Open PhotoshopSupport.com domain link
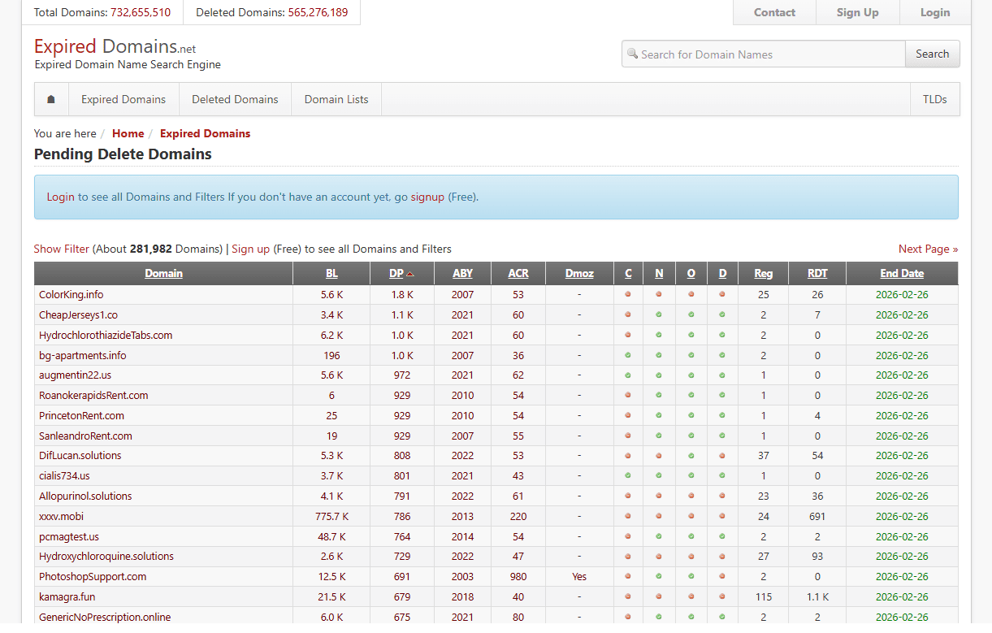This screenshot has width=992, height=633. click(x=93, y=576)
